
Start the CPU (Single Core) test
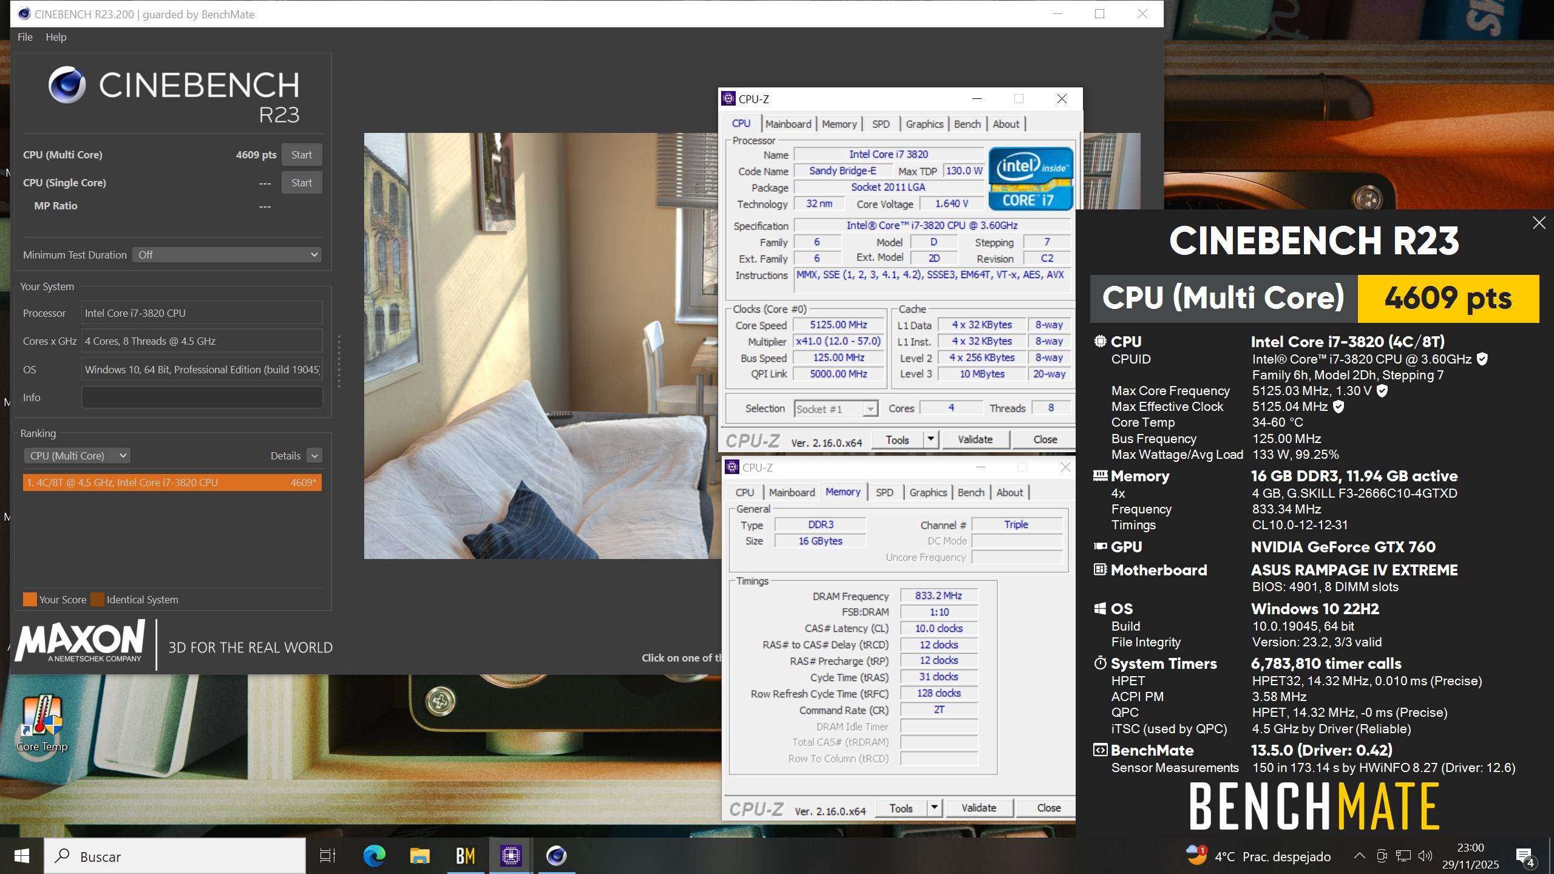coord(301,183)
